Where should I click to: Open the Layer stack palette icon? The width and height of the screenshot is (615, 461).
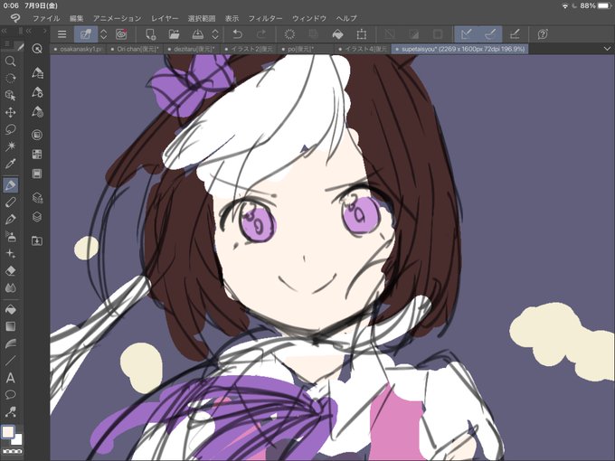(37, 217)
